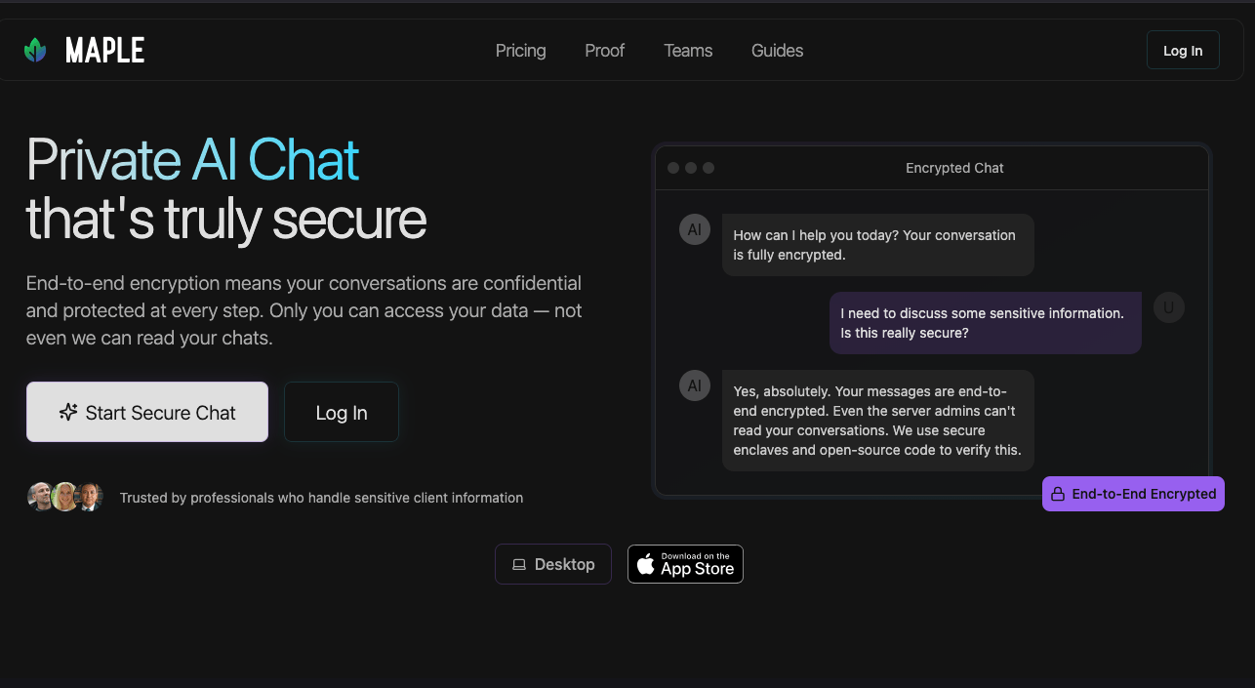The image size is (1255, 688).
Task: Click the laptop icon on the Desktop button
Action: 519,564
